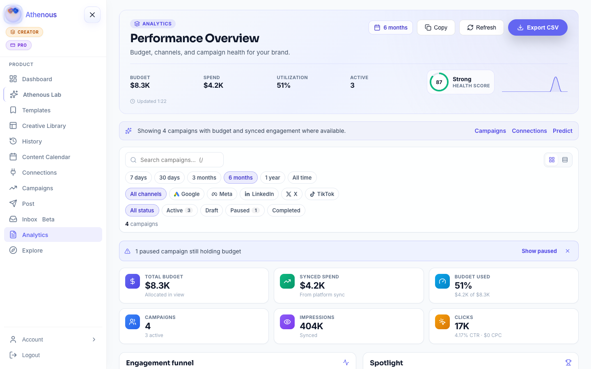Open the 6 months date range dropdown
The width and height of the screenshot is (591, 369).
pos(391,27)
